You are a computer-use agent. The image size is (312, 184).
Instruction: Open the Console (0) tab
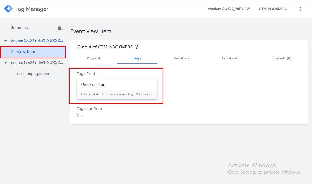tap(282, 58)
